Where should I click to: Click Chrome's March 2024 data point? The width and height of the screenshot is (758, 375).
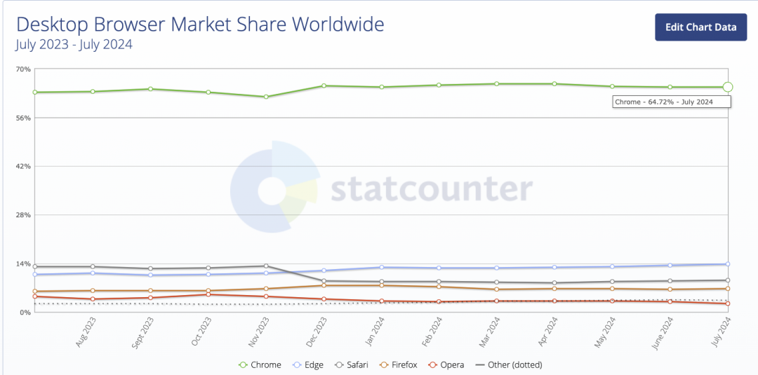(x=497, y=84)
